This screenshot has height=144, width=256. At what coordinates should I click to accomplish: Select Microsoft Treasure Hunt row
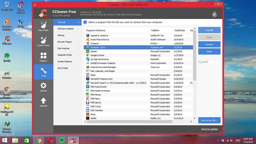138,79
